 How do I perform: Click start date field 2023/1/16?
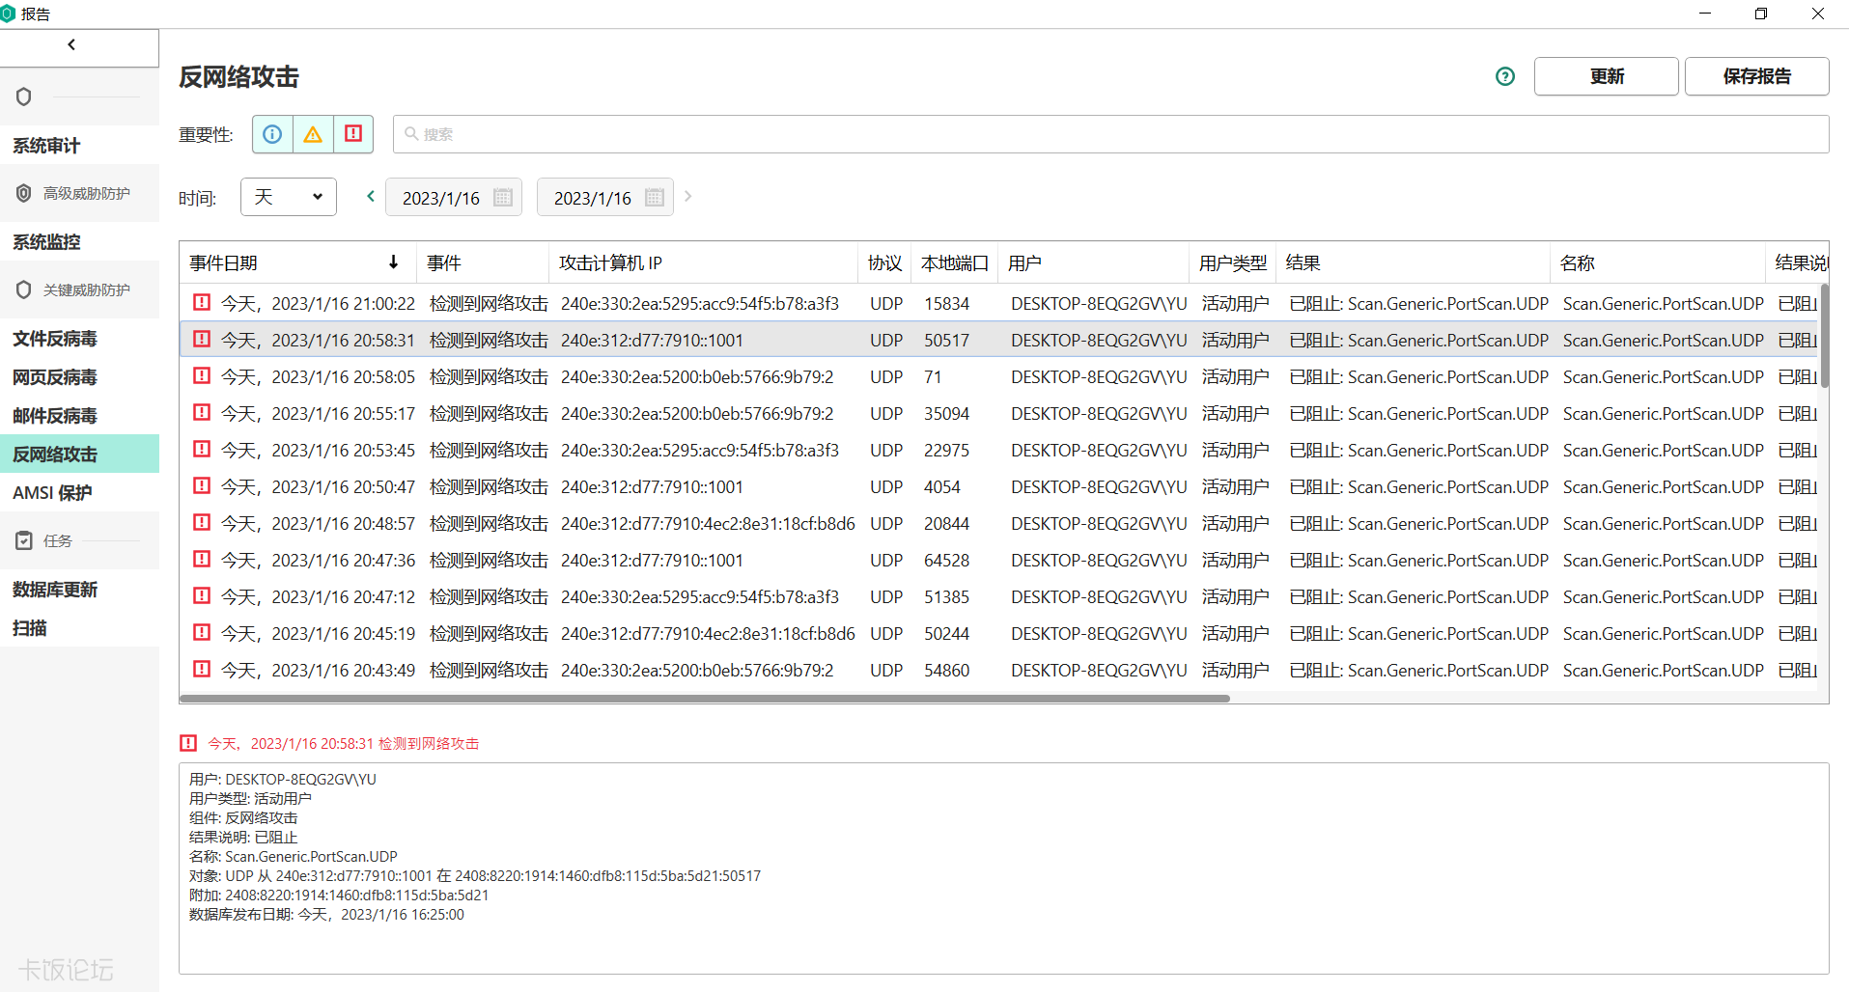pyautogui.click(x=454, y=197)
